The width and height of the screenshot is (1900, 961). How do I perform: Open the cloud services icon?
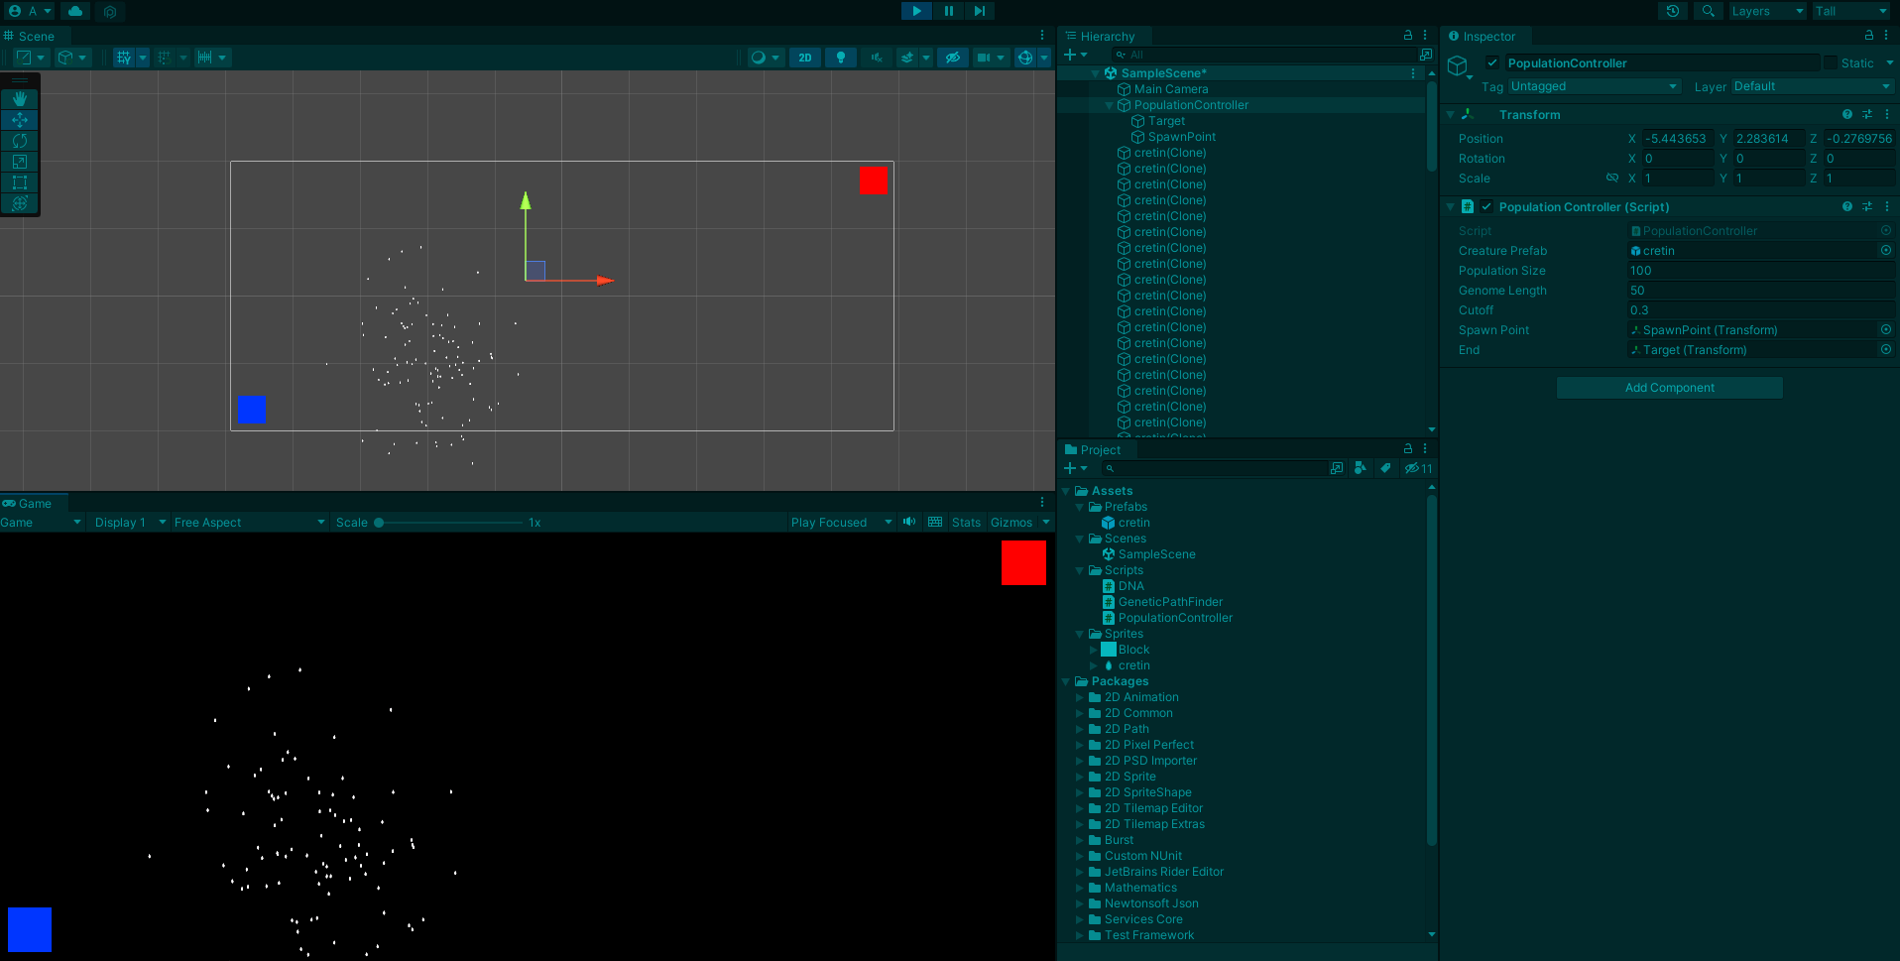pos(75,11)
